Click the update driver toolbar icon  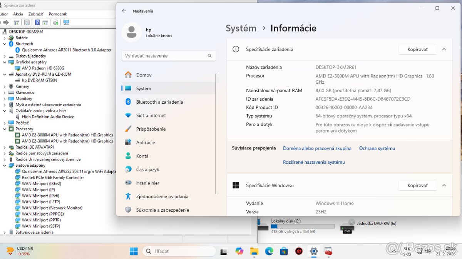click(x=56, y=22)
